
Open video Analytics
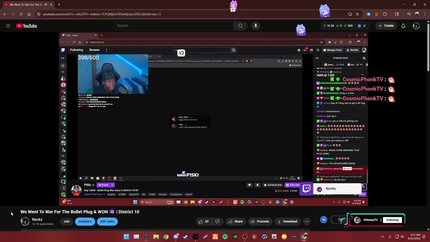click(85, 221)
